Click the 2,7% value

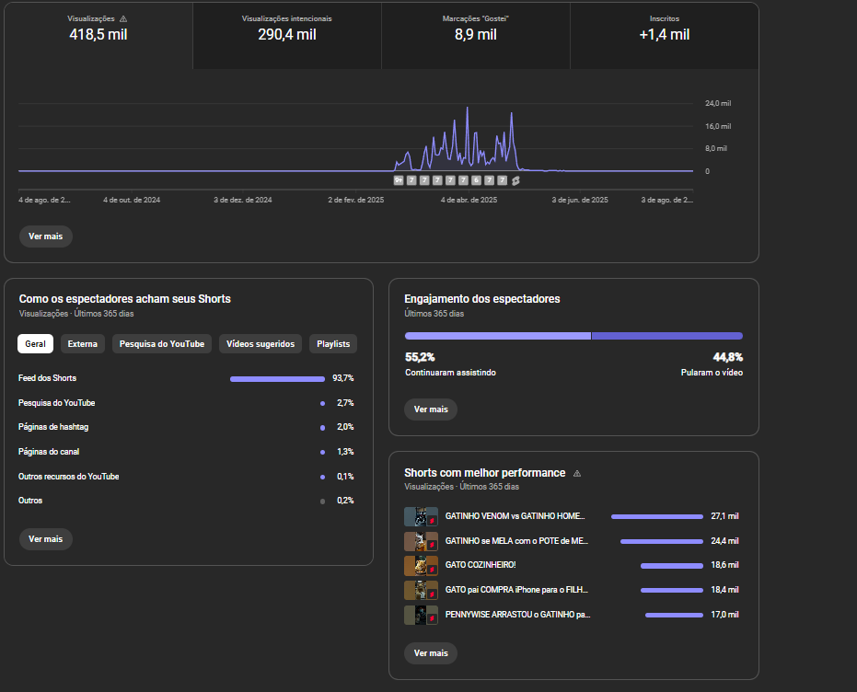pos(345,402)
